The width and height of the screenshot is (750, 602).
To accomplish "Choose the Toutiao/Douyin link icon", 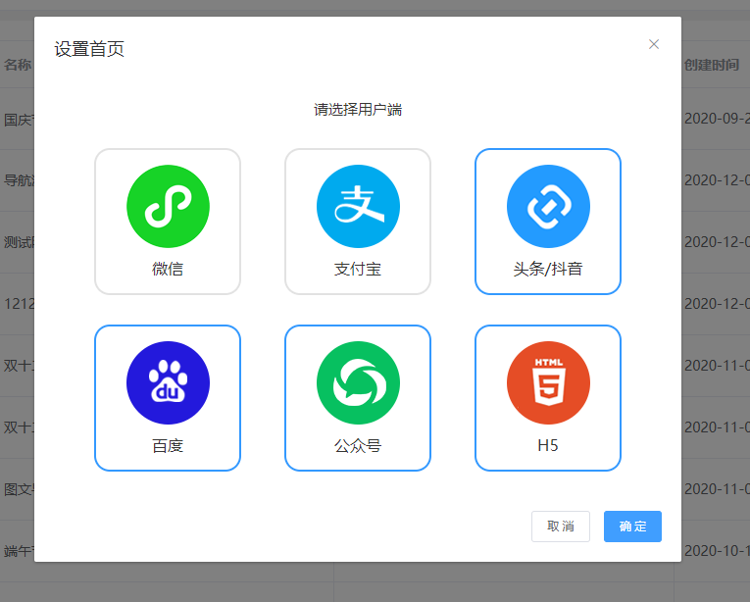I will click(x=548, y=206).
